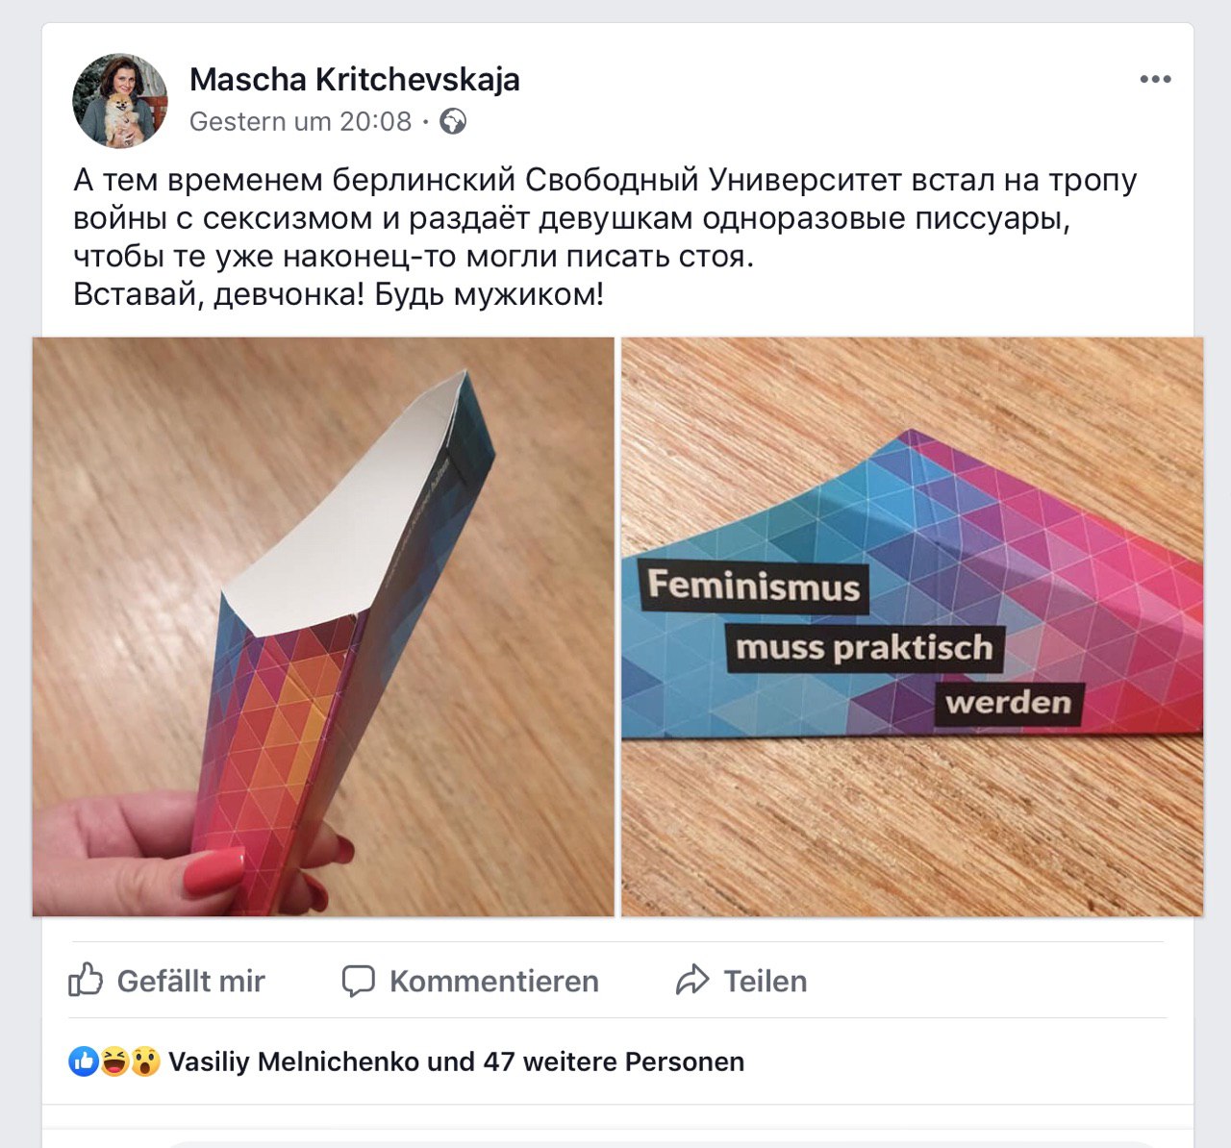The width and height of the screenshot is (1231, 1148).
Task: Open the left photo of paper cone
Action: point(323,627)
